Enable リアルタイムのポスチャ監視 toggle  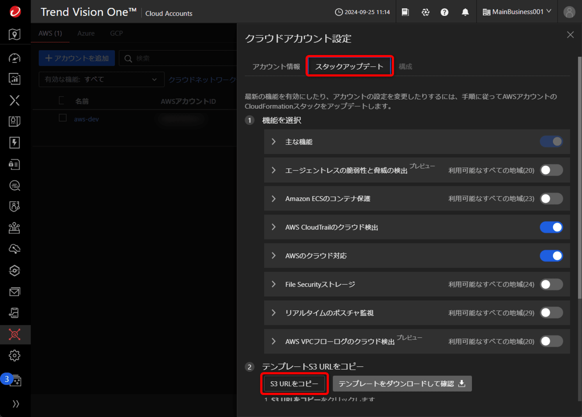[551, 313]
